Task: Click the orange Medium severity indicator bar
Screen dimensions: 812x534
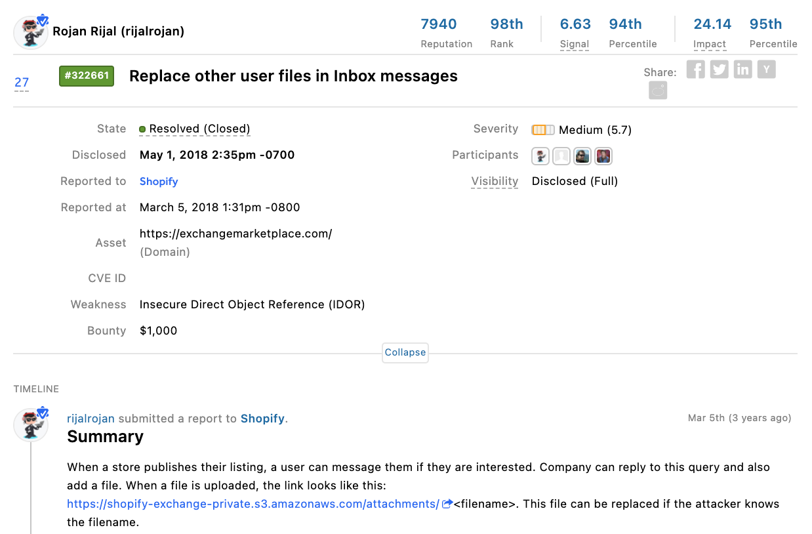Action: [542, 129]
